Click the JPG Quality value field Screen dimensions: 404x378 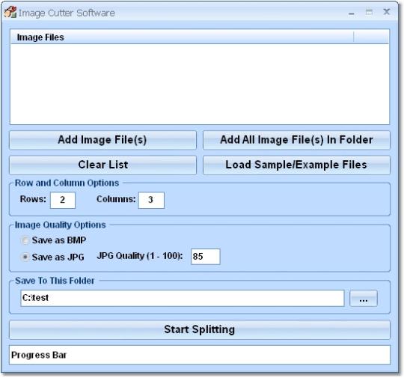coord(205,257)
